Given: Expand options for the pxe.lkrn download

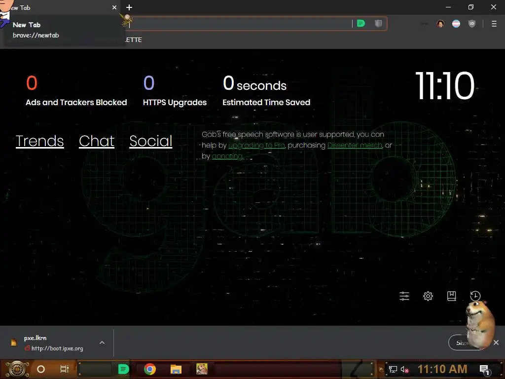Looking at the screenshot, I should [x=102, y=342].
